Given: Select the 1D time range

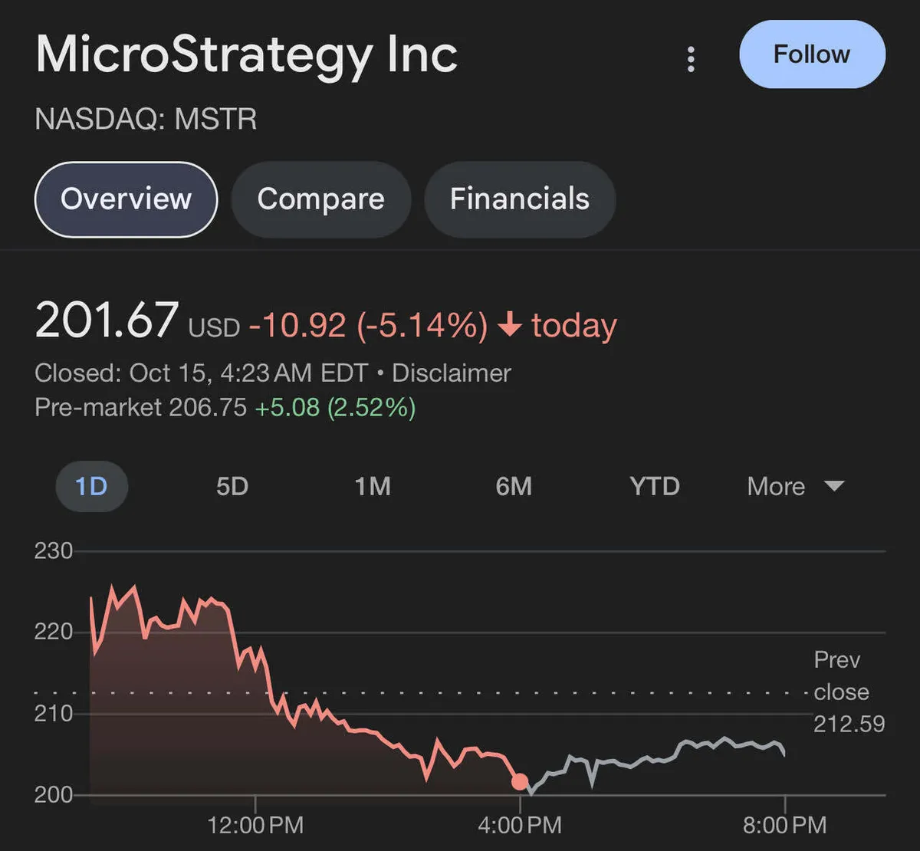Looking at the screenshot, I should tap(91, 487).
